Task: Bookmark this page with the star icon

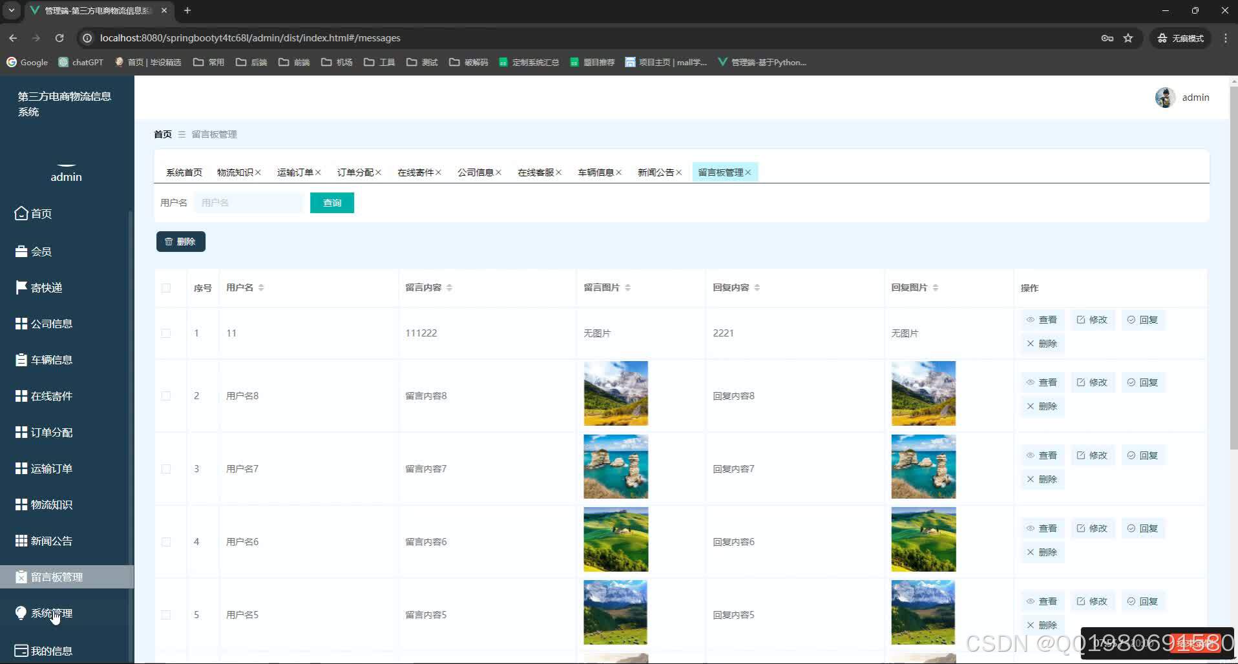Action: [x=1128, y=38]
